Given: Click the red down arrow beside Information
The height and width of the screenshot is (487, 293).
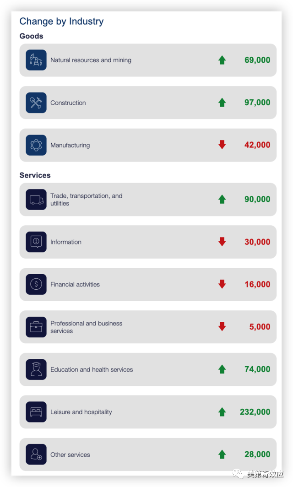Looking at the screenshot, I should [x=222, y=242].
